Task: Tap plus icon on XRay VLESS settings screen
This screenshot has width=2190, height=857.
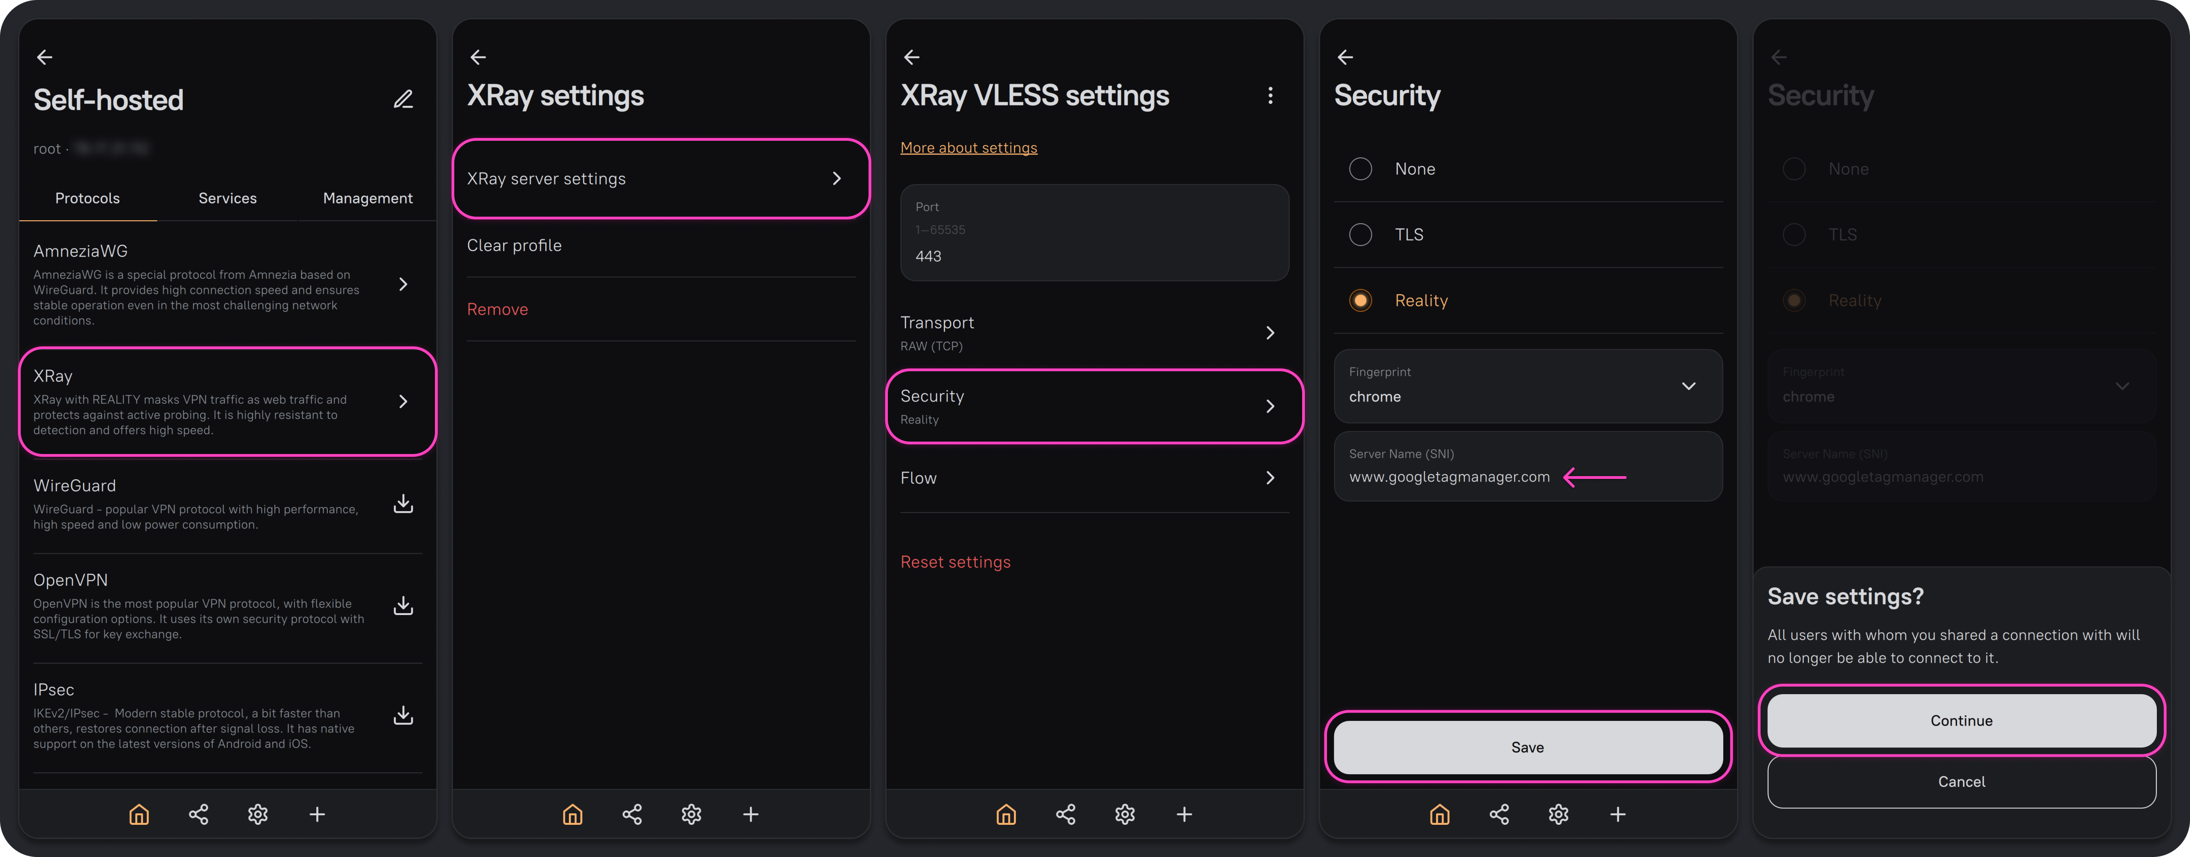Action: click(1184, 815)
